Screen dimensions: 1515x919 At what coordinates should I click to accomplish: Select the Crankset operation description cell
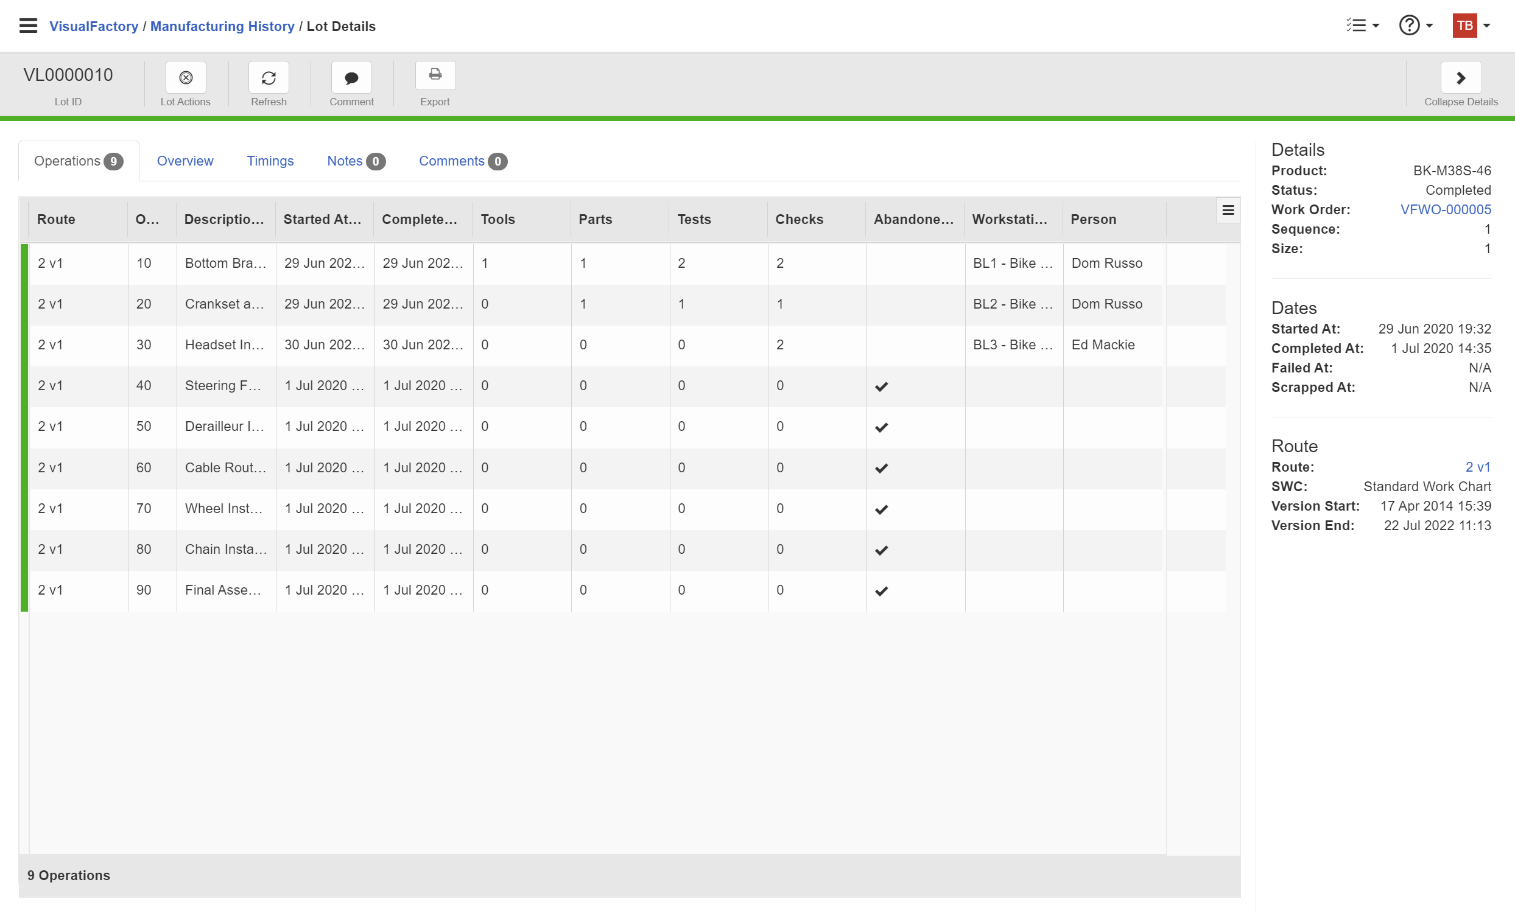coord(226,304)
